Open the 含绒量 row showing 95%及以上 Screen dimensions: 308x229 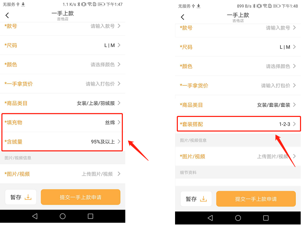62,142
